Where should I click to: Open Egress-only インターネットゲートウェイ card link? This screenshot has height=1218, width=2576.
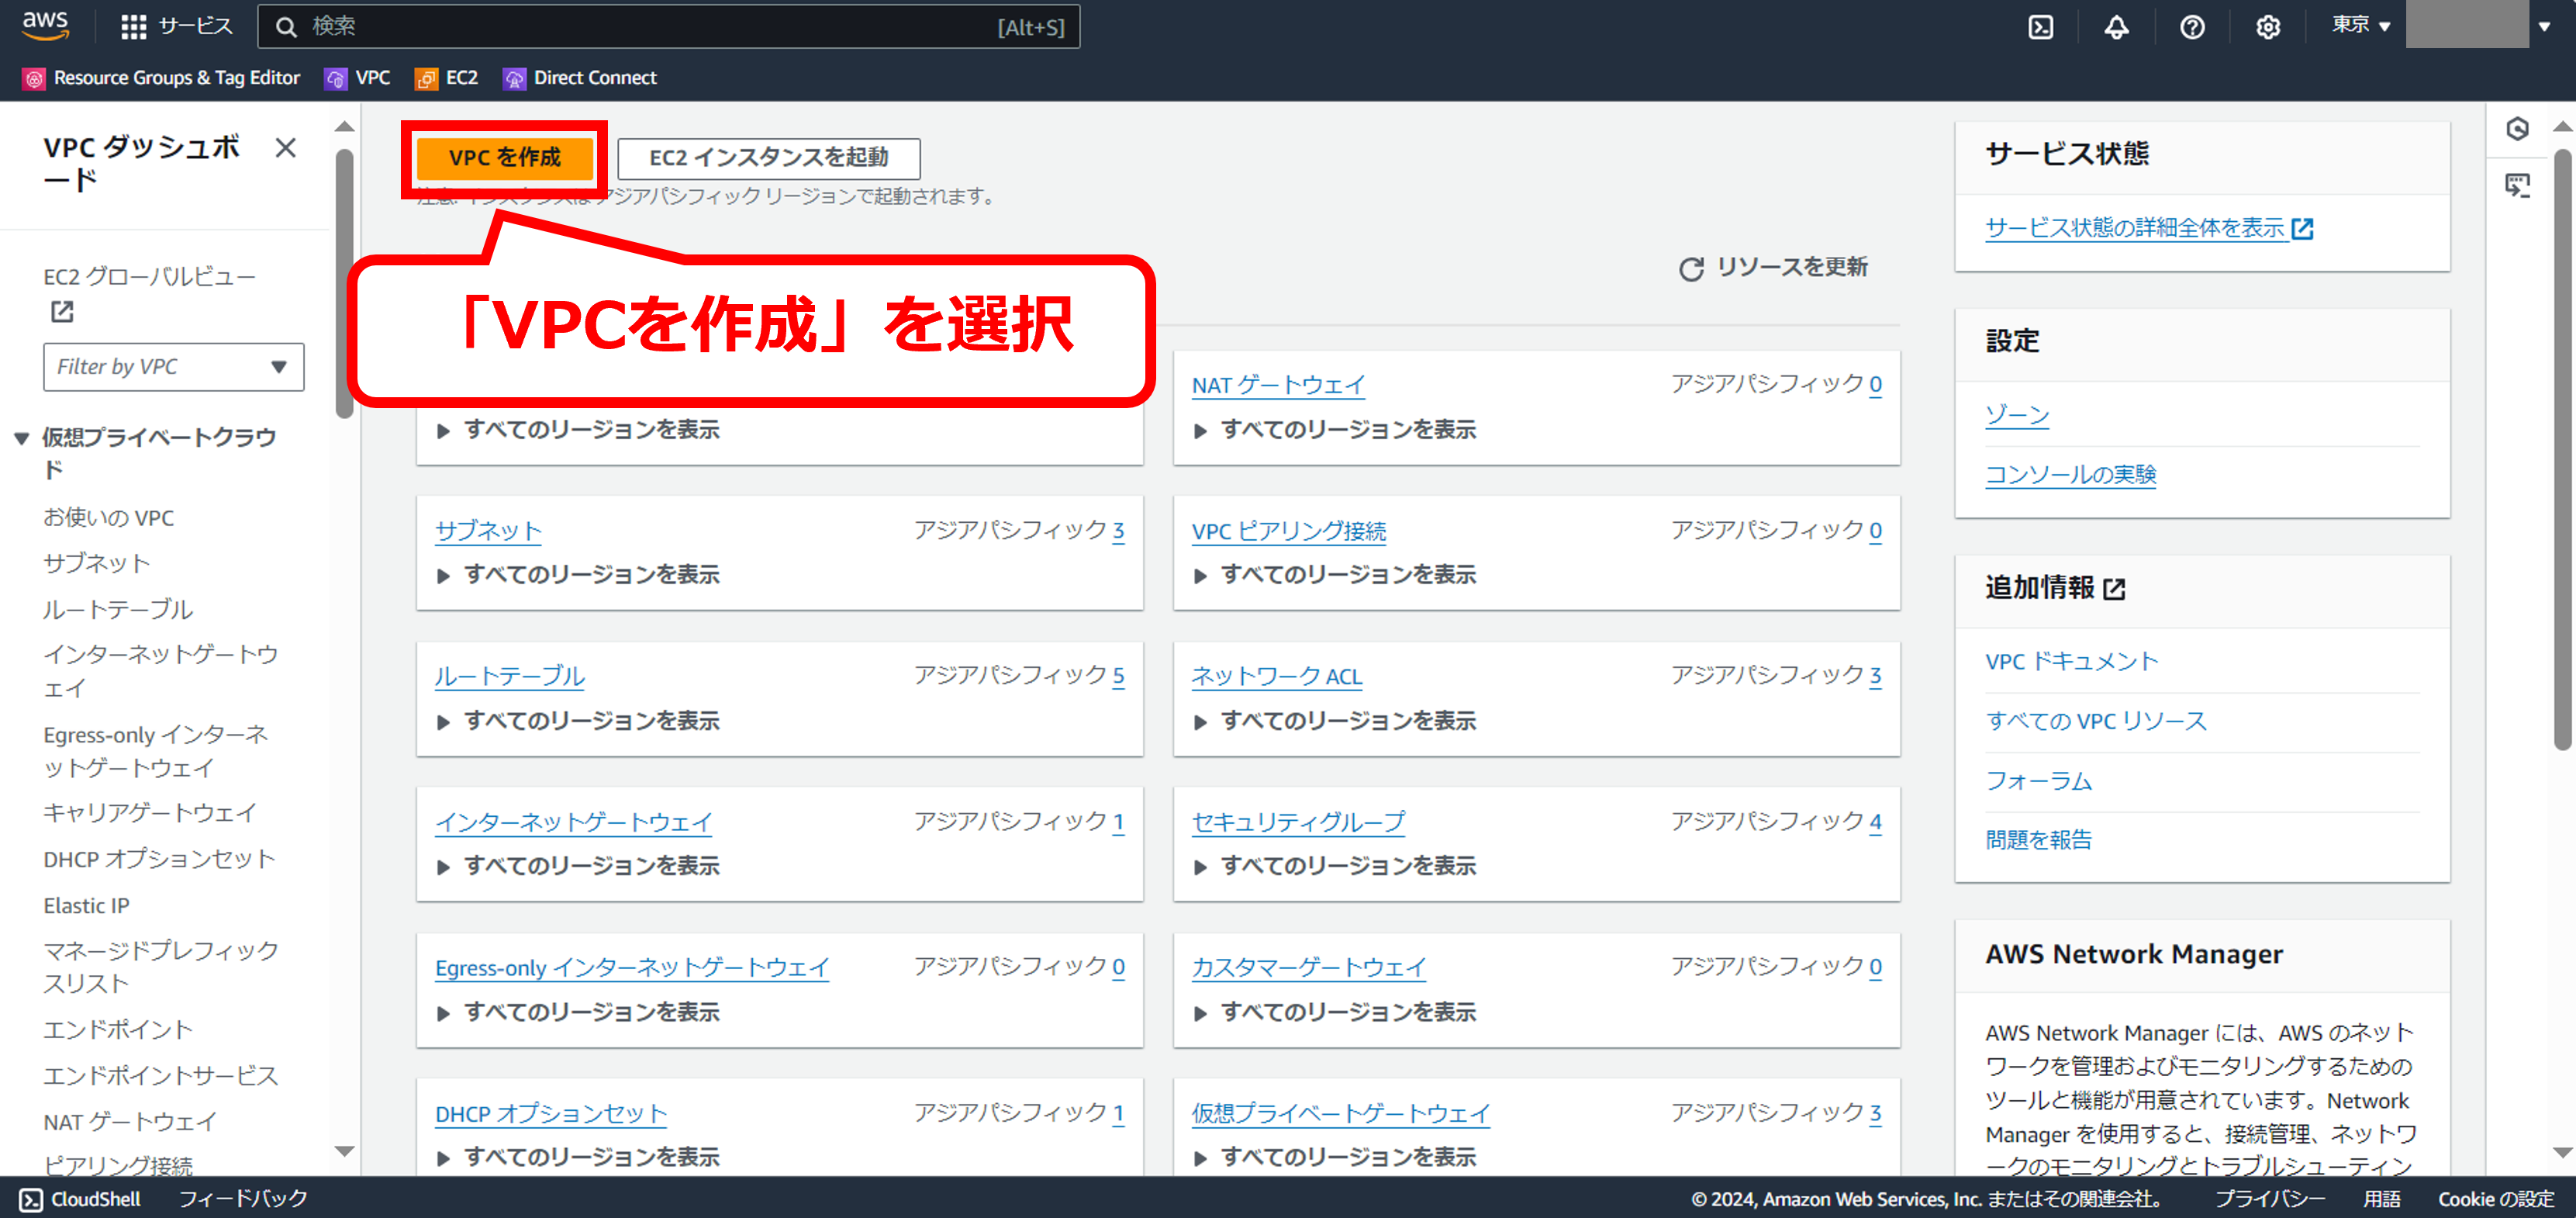632,967
